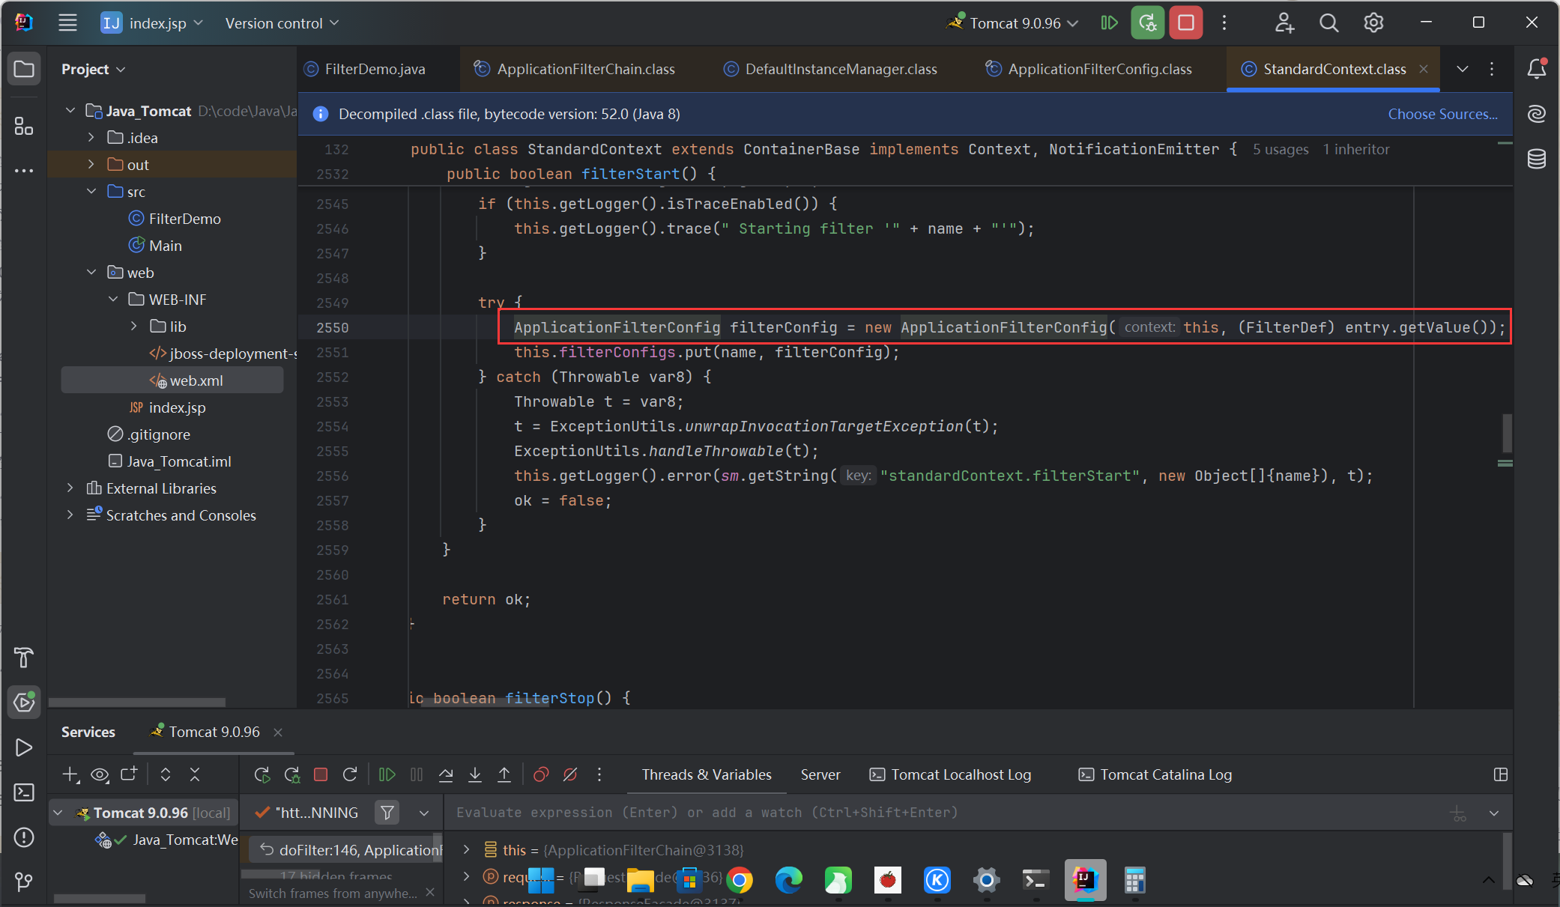Viewport: 1560px width, 907px height.
Task: Open the Tomcat Catalina Log tab
Action: click(1155, 774)
